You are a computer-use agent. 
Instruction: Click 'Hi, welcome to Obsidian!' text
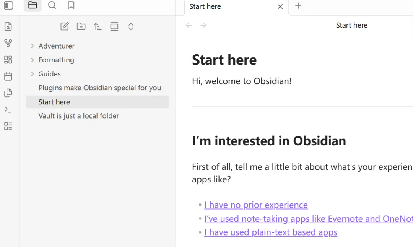242,81
